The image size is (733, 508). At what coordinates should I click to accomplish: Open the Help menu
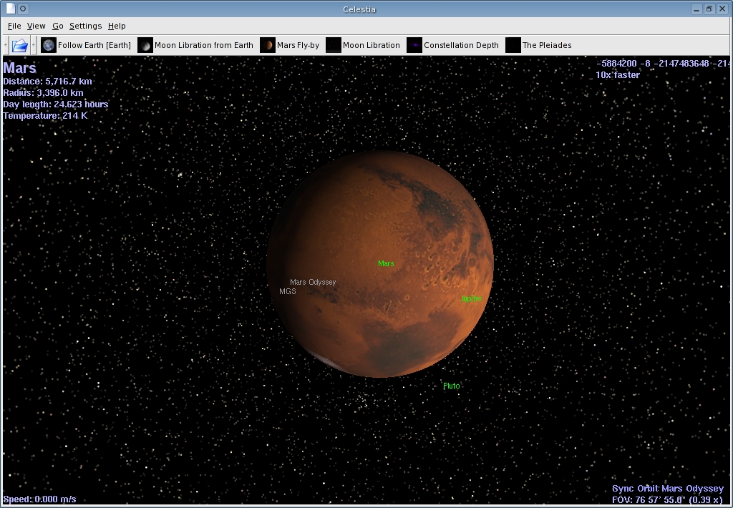[x=117, y=26]
